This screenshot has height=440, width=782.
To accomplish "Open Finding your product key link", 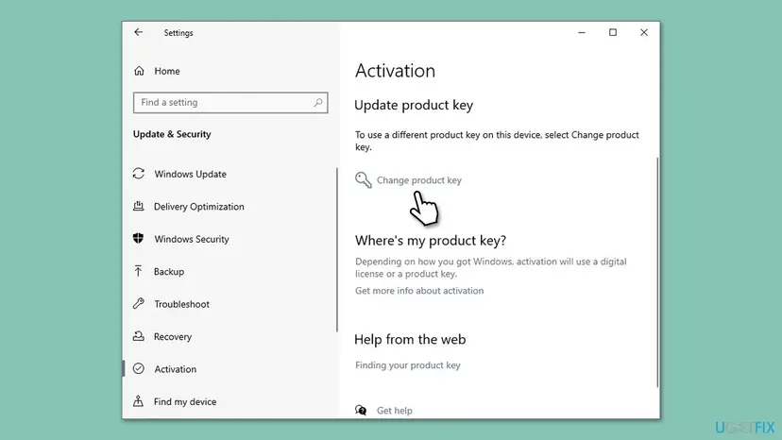I will [407, 365].
